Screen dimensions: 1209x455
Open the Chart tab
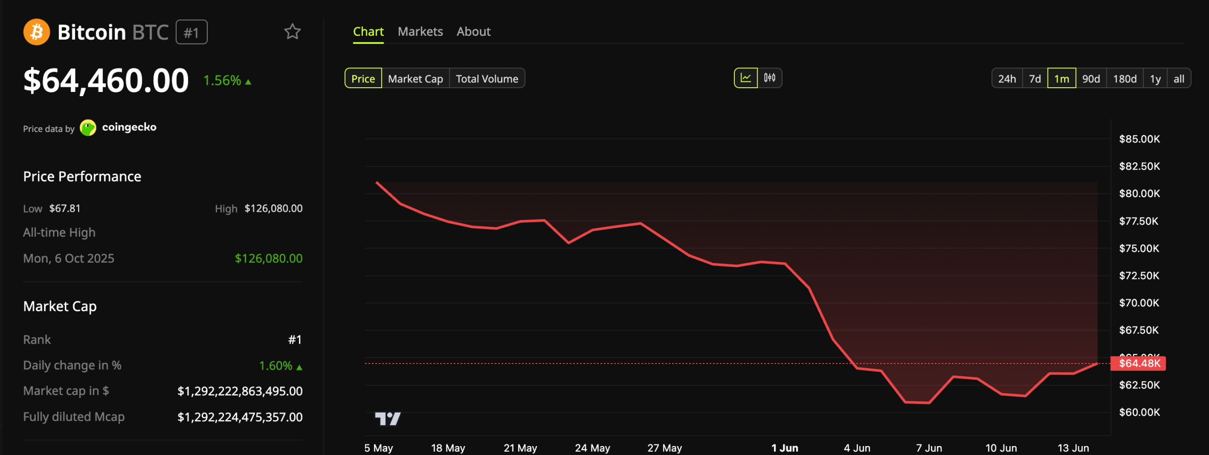click(x=368, y=32)
